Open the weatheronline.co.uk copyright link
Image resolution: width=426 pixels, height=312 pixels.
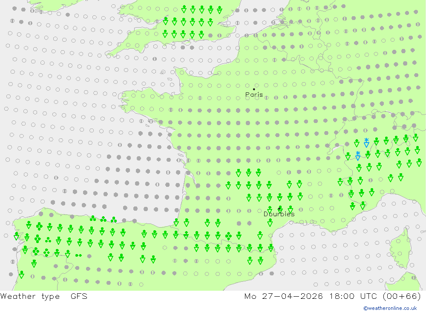[390, 308]
